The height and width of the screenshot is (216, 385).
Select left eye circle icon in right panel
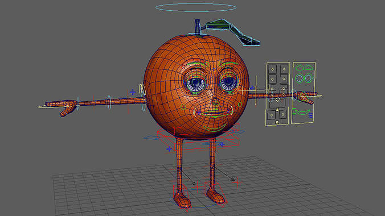coord(300,78)
